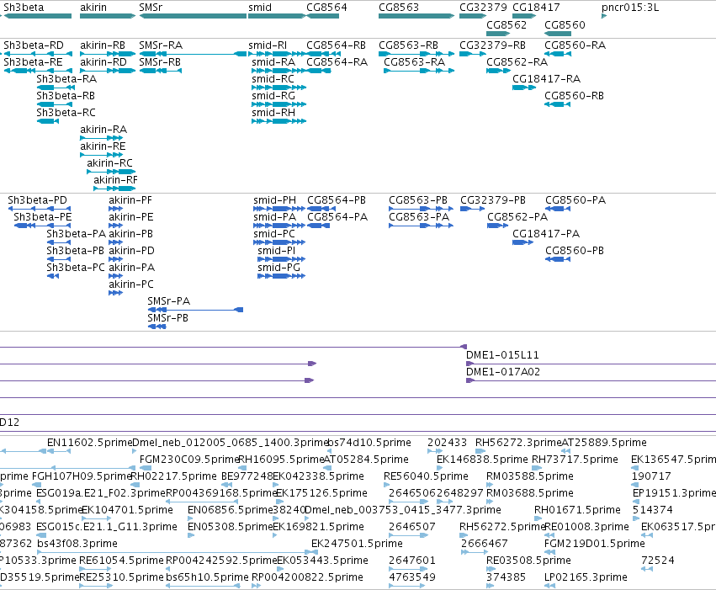Image resolution: width=716 pixels, height=590 pixels.
Task: Select the CG8560 gene label
Action: pos(565,24)
